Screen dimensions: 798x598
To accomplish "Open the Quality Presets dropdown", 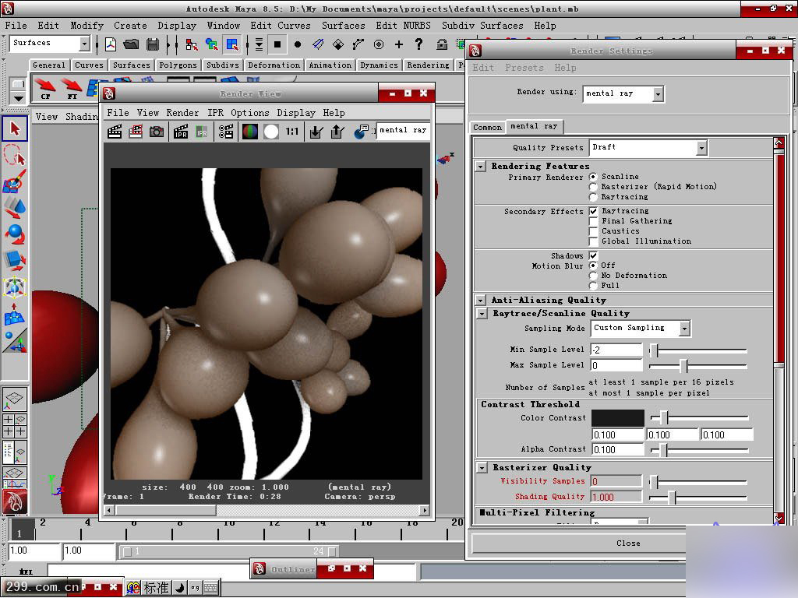I will coord(701,147).
